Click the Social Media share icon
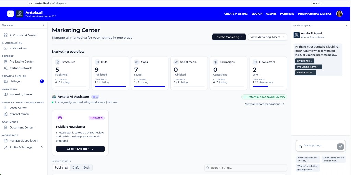This screenshot has width=351, height=175. [x=176, y=62]
